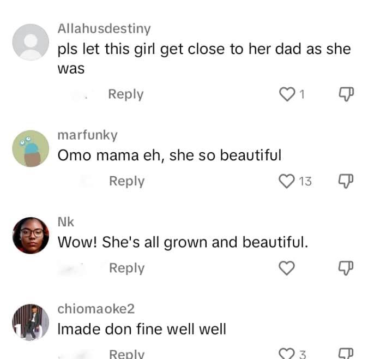368x359 pixels.
Task: Open Allahusdestiny's profile picture
Action: pos(31,42)
